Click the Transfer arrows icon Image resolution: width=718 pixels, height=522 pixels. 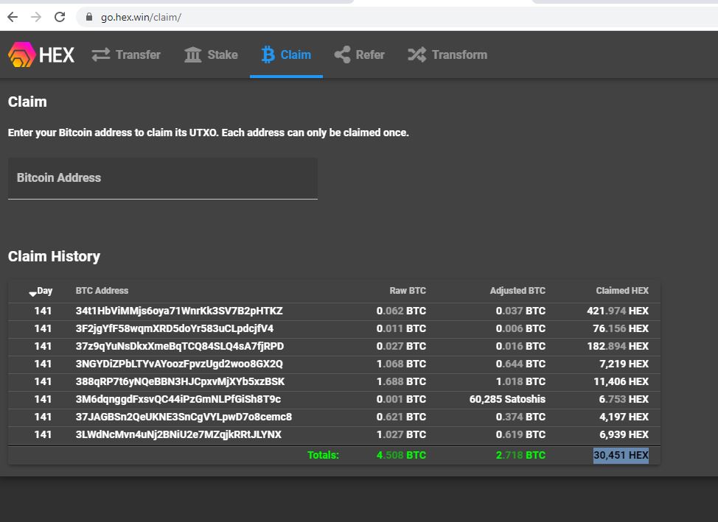pos(101,54)
